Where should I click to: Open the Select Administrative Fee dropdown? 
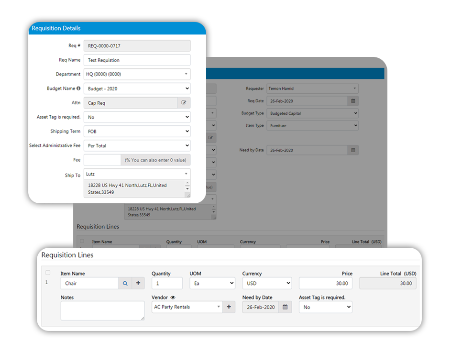(x=137, y=145)
